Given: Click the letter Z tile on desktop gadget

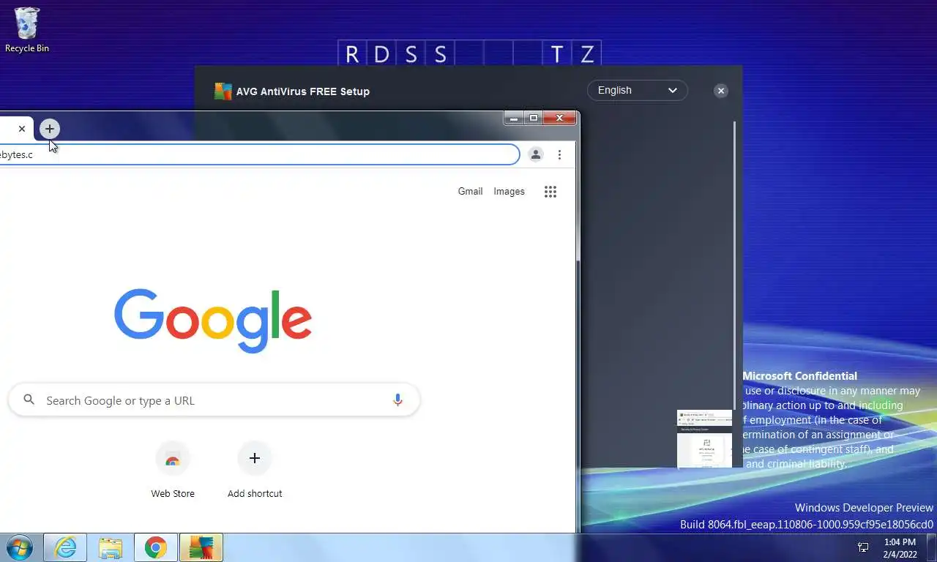Looking at the screenshot, I should (586, 54).
